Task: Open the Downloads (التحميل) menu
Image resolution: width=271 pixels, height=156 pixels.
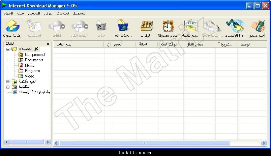Action: point(34,13)
